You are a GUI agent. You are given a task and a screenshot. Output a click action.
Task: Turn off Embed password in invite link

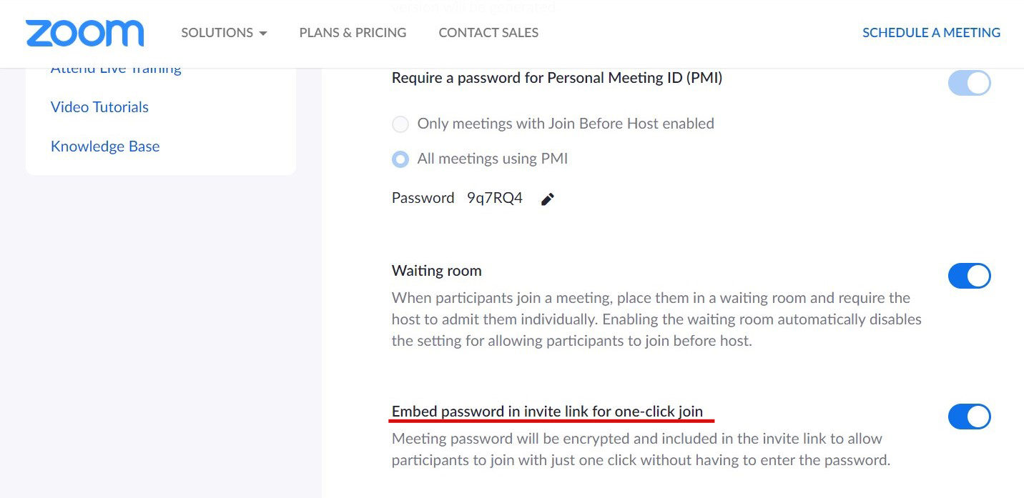(969, 417)
